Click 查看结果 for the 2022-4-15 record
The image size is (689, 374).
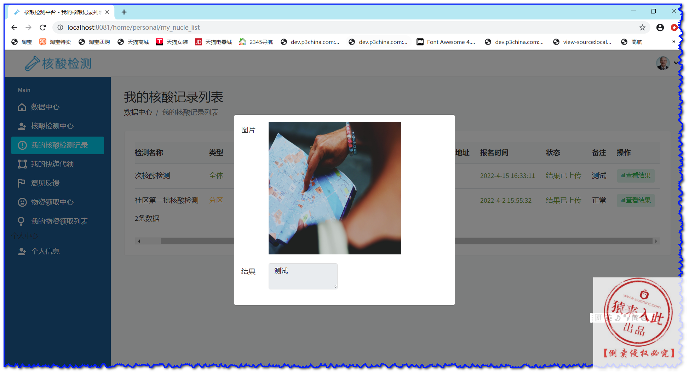(636, 176)
